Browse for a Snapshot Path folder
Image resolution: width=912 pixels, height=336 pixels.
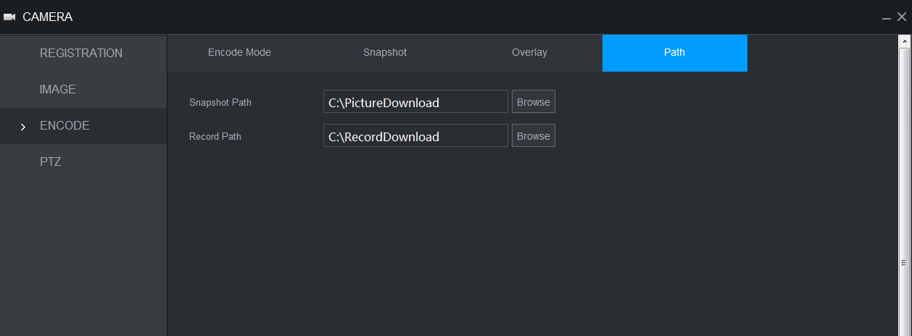click(x=534, y=102)
